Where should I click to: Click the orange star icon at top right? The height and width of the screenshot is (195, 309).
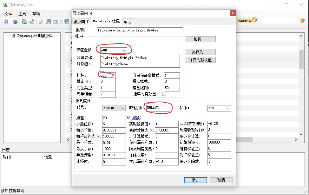(x=303, y=20)
